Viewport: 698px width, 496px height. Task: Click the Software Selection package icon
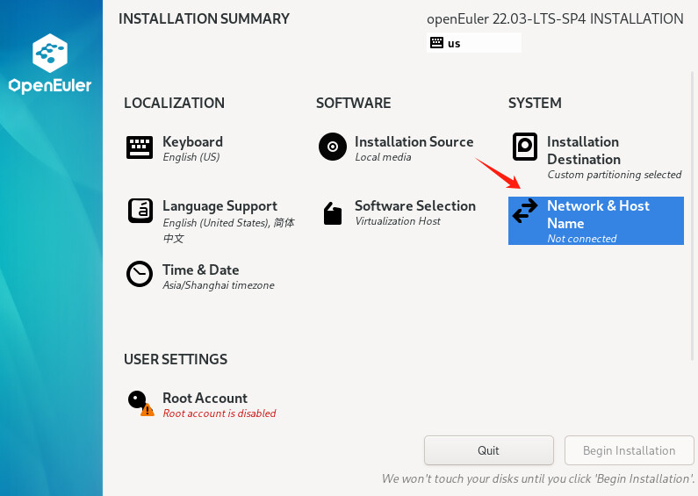coord(333,213)
